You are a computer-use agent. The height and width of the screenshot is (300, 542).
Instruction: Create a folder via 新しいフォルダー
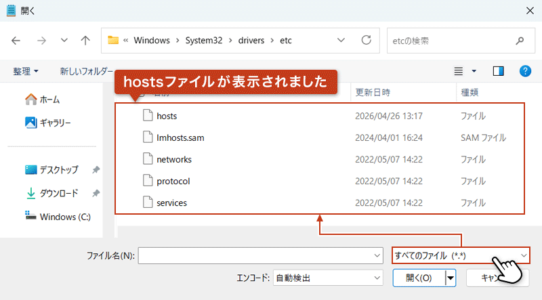click(x=87, y=71)
